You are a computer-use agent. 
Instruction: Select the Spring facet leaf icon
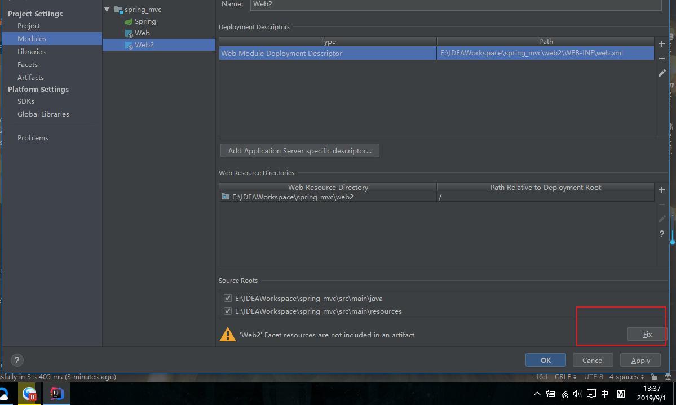point(129,21)
